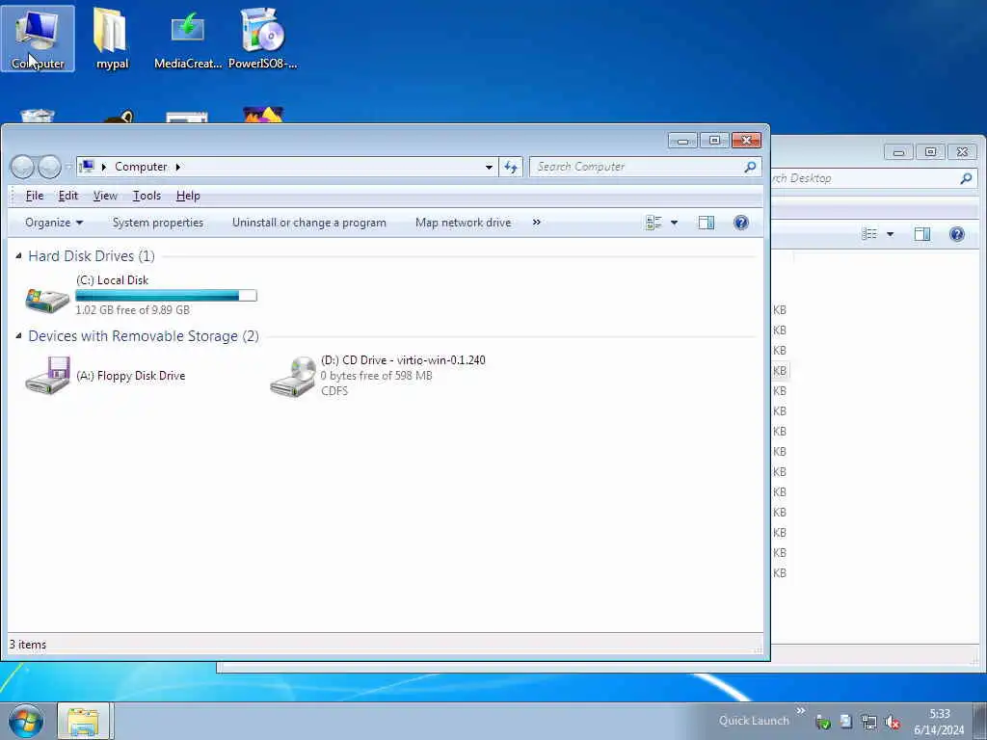
Task: Open address bar history dropdown arrow
Action: pyautogui.click(x=489, y=167)
